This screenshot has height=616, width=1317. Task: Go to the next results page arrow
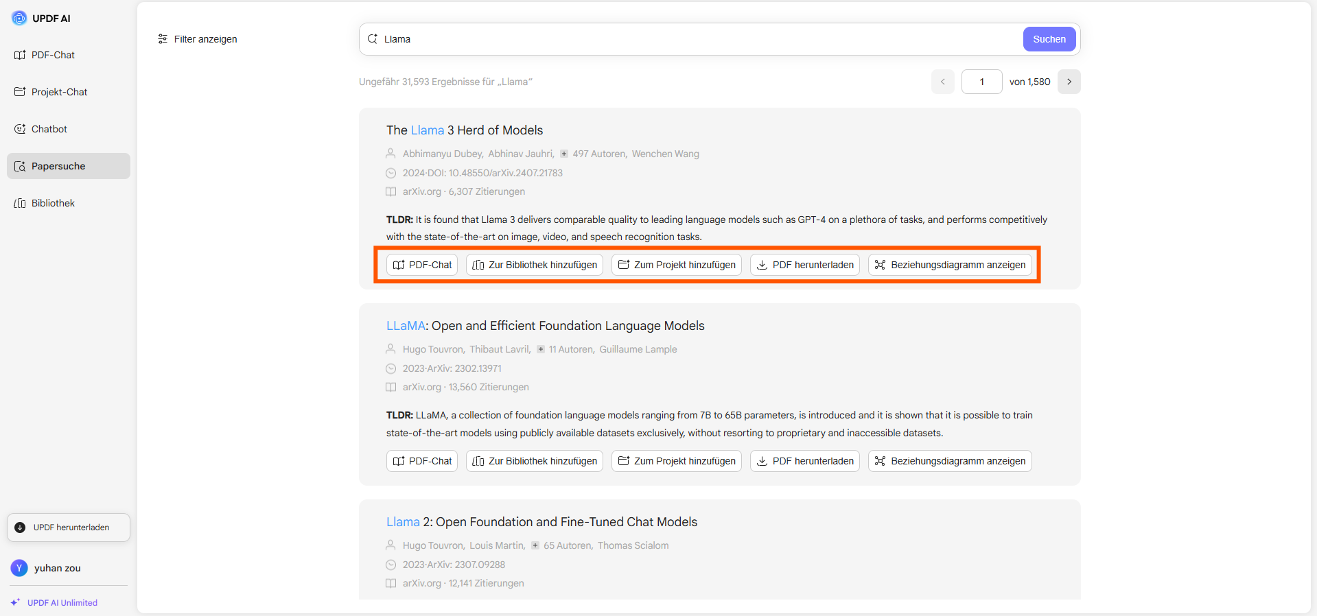tap(1069, 82)
